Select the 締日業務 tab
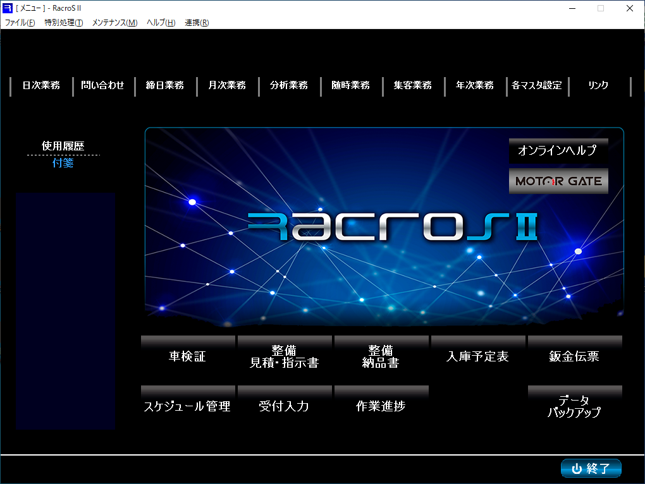This screenshot has width=645, height=484. (165, 85)
